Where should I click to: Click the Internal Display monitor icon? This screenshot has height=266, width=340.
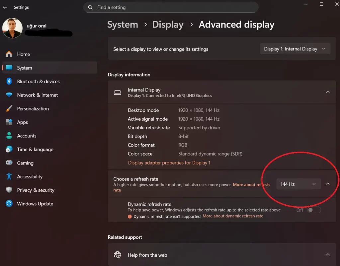click(x=118, y=92)
